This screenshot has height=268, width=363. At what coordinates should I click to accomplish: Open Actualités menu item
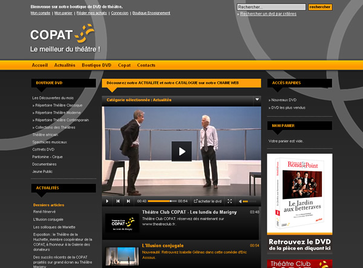click(65, 65)
